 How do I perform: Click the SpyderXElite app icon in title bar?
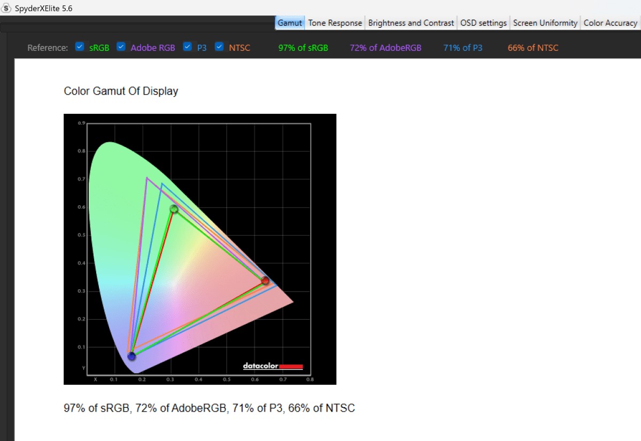click(7, 8)
